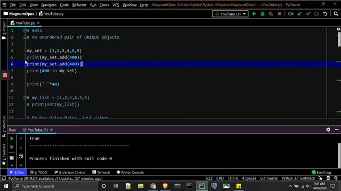Change indentation 4 spaces setting
The width and height of the screenshot is (341, 191).
[x=249, y=178]
